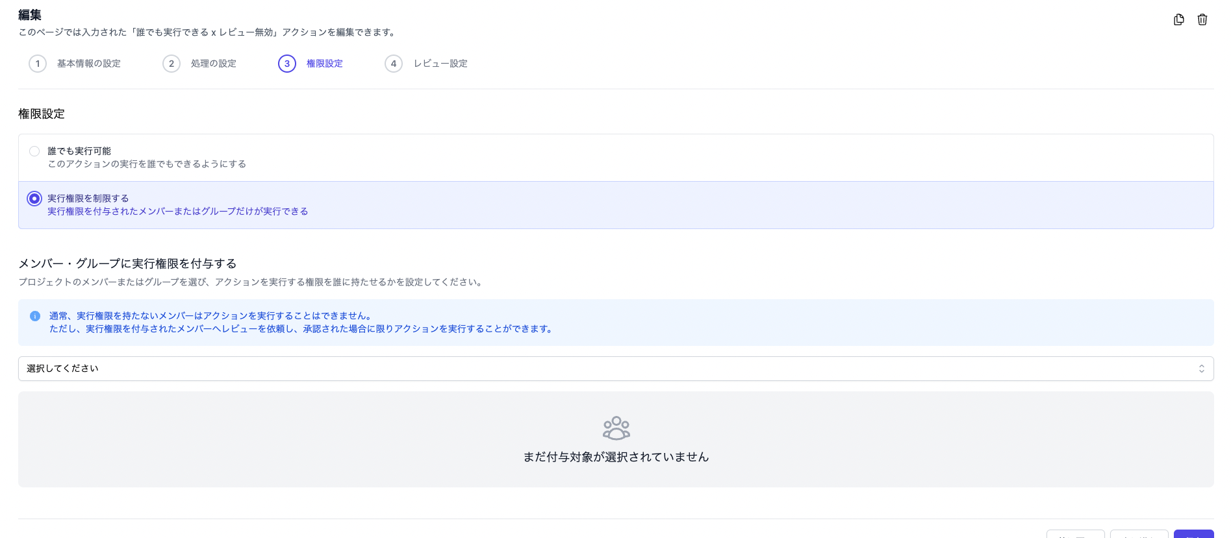Open step 2 処理の設定
The height and width of the screenshot is (538, 1231).
[x=199, y=64]
